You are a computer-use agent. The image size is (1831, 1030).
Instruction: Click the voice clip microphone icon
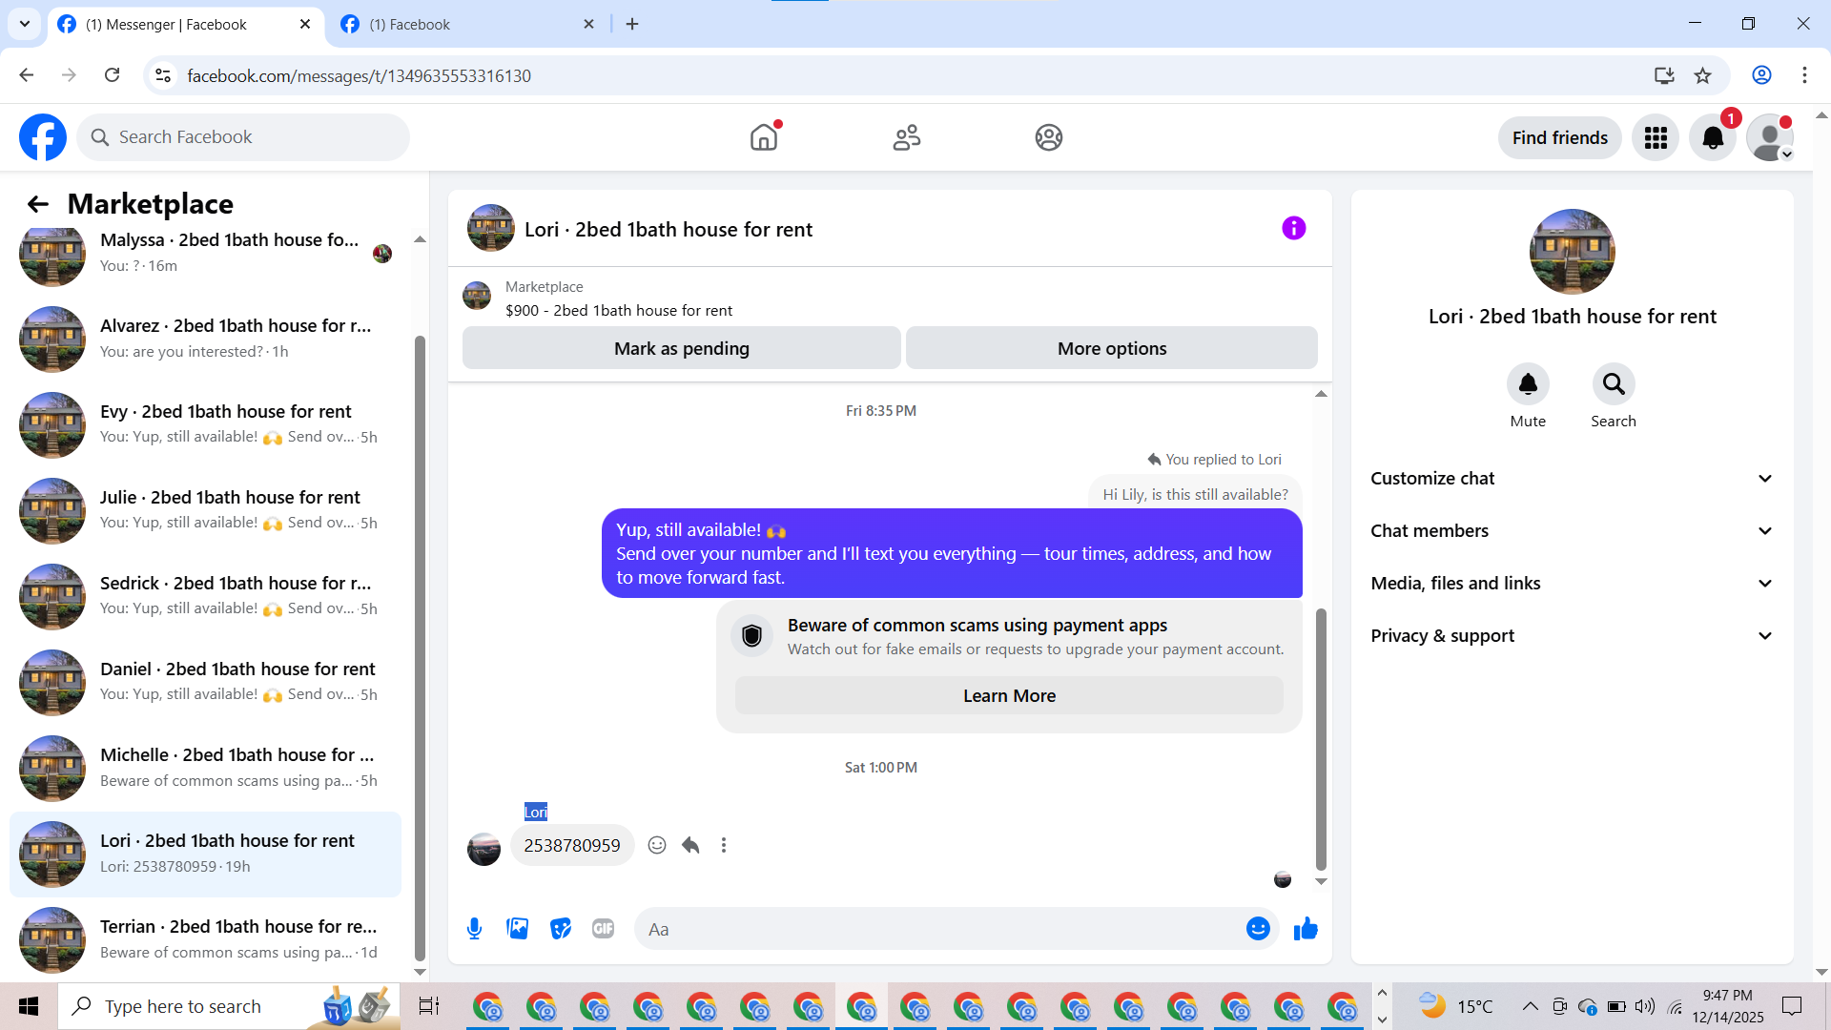pos(474,929)
